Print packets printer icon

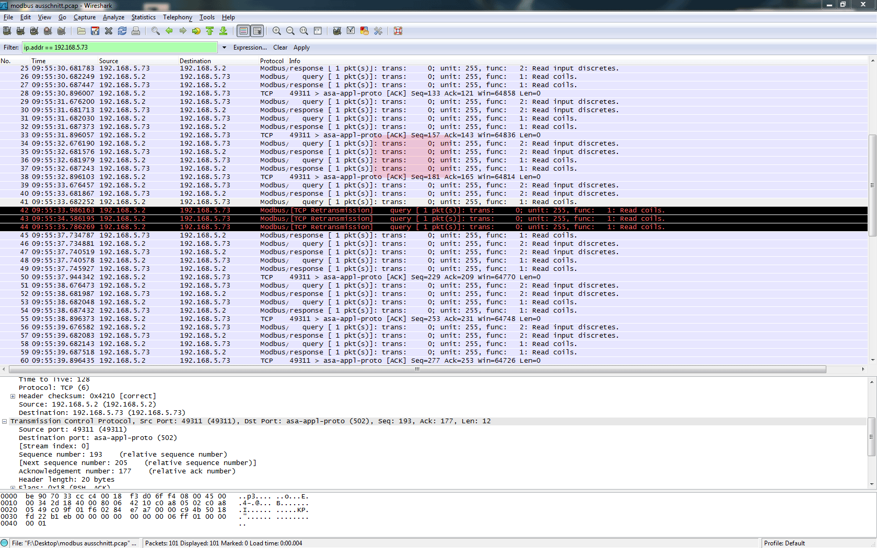(136, 31)
